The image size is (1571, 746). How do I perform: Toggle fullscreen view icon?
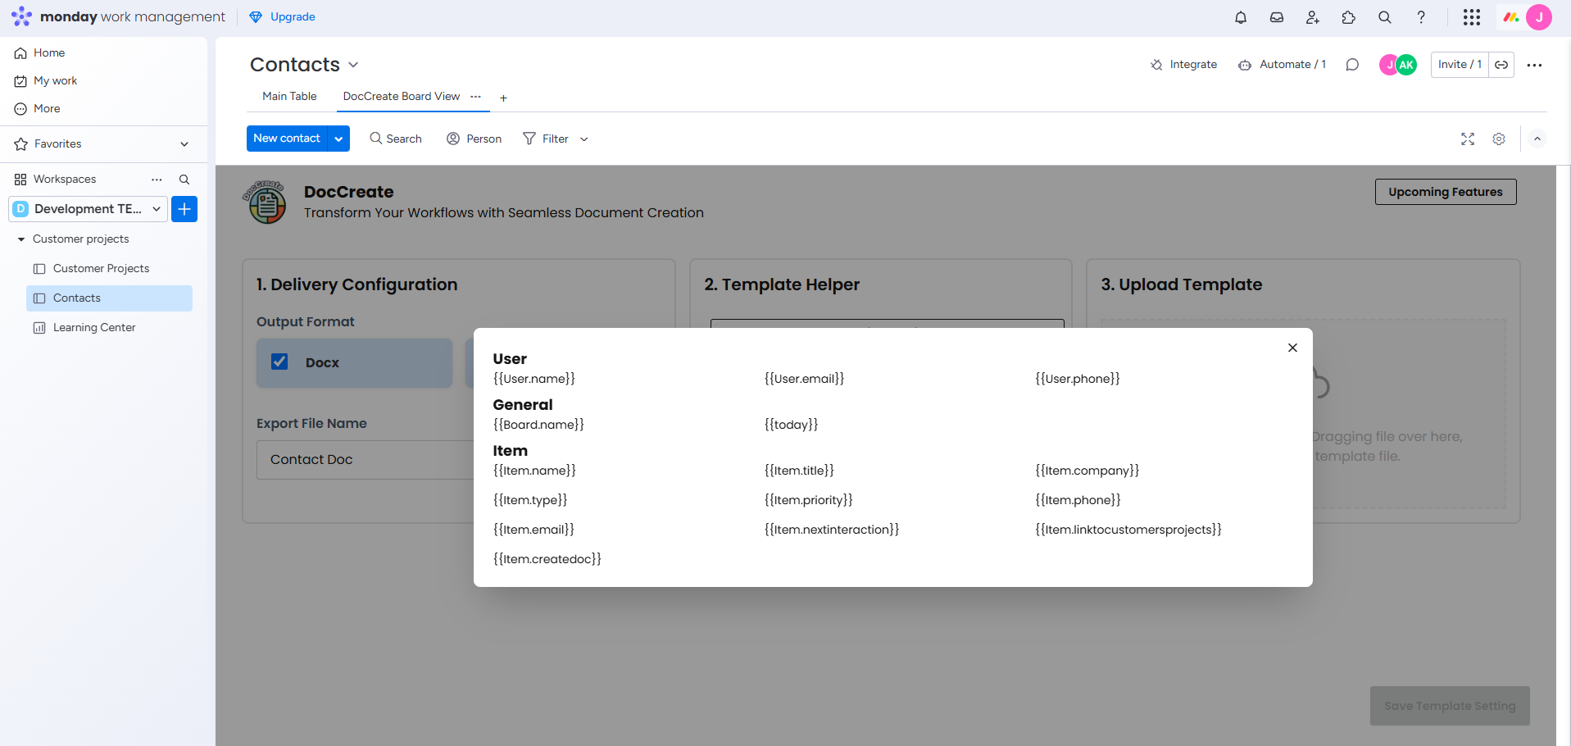click(1468, 139)
